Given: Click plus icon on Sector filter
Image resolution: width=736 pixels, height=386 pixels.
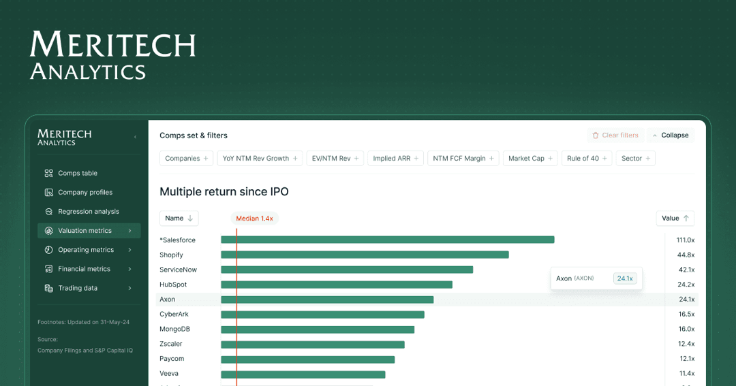Looking at the screenshot, I should tap(648, 159).
